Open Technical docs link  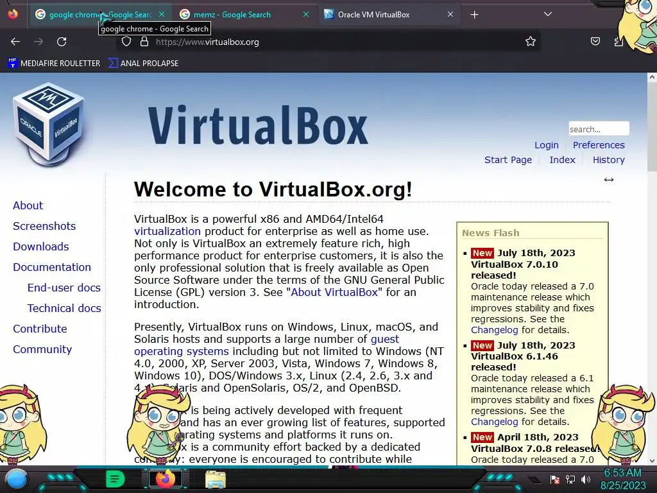tap(64, 308)
